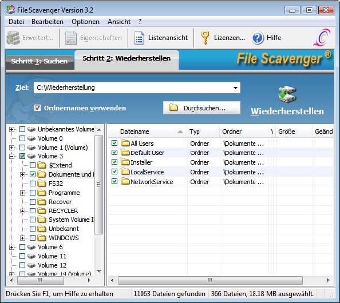
Task: Collapse the Volume 3 node
Action: [11, 156]
